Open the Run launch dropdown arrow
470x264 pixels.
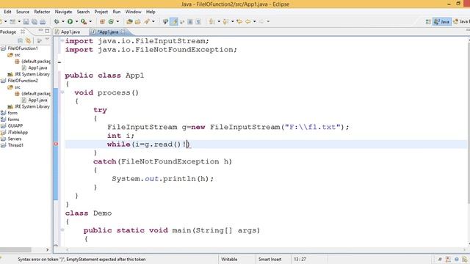click(x=76, y=21)
